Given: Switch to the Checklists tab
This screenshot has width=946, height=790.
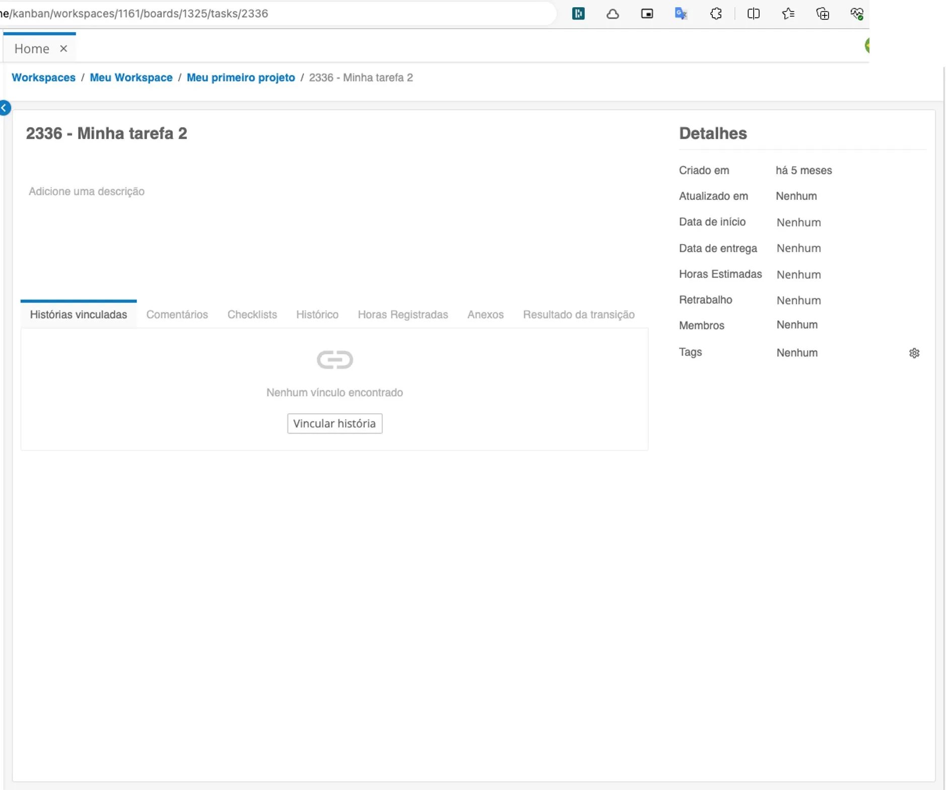Looking at the screenshot, I should 252,315.
